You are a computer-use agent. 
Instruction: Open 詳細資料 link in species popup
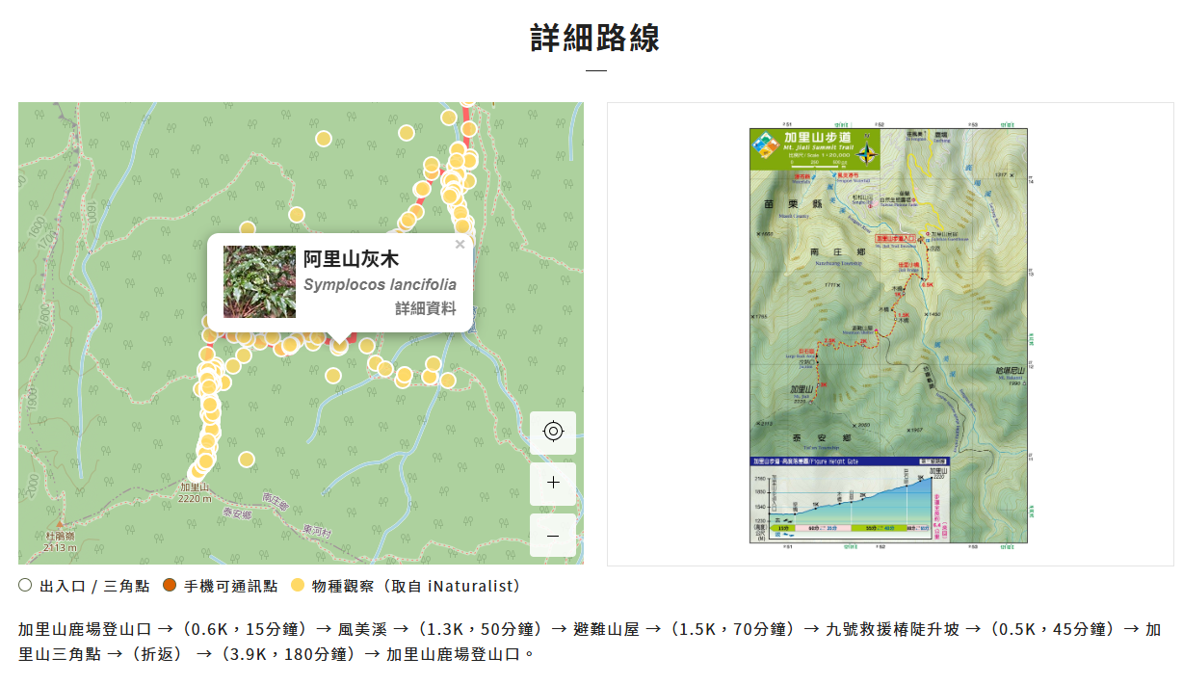click(x=426, y=308)
